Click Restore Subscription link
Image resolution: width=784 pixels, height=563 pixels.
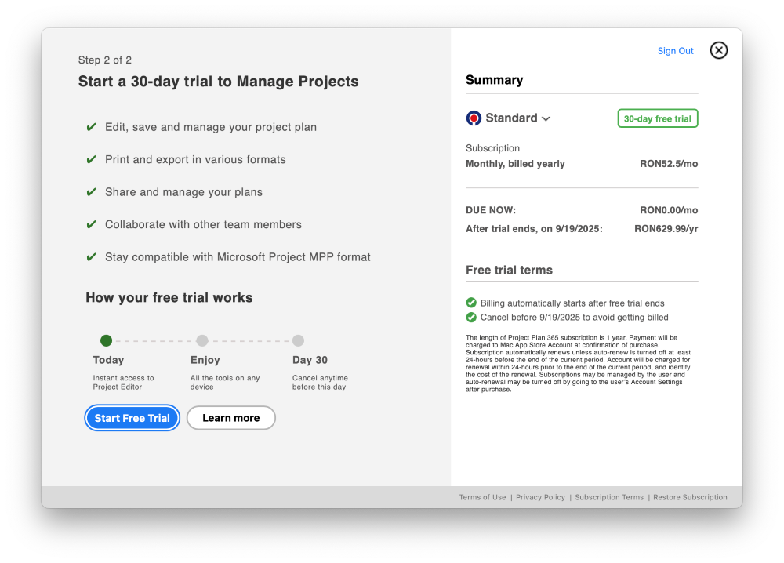coord(690,497)
